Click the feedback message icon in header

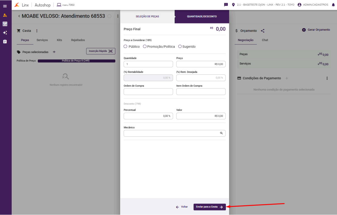[226, 5]
